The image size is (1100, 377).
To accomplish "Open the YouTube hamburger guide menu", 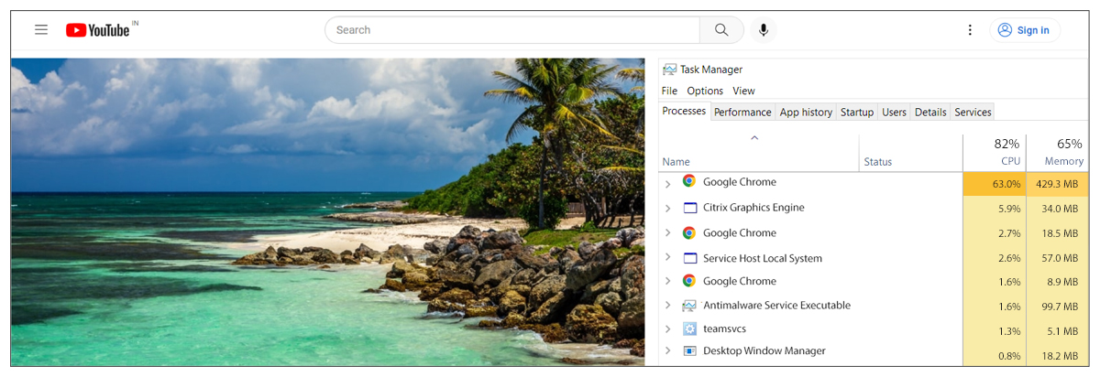I will tap(41, 30).
